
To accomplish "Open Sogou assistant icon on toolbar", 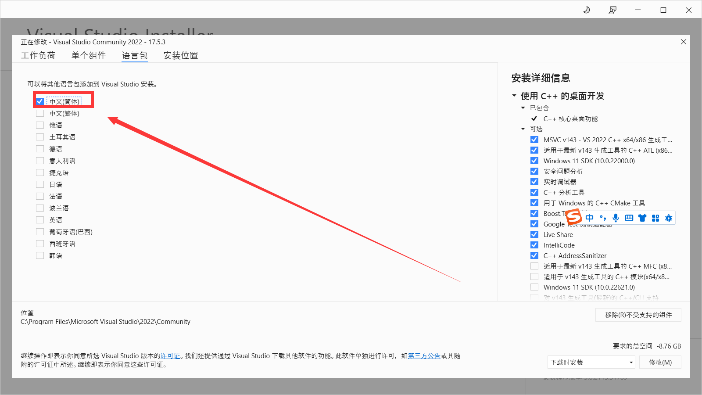I will click(669, 218).
